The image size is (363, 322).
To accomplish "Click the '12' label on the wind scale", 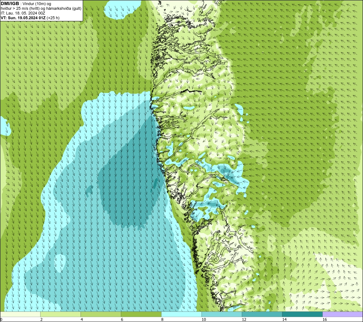I will tap(244, 319).
